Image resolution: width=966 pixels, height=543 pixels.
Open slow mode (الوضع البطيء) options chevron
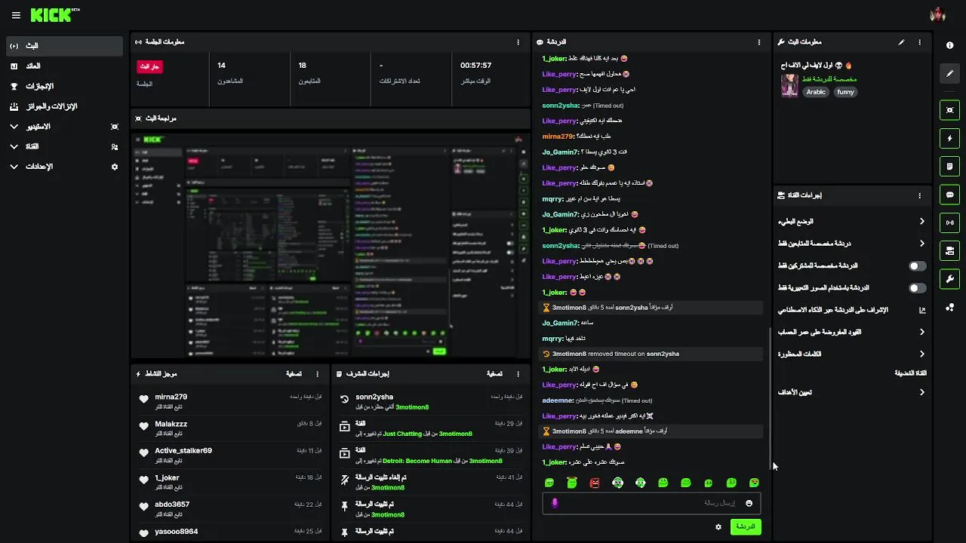pos(921,222)
